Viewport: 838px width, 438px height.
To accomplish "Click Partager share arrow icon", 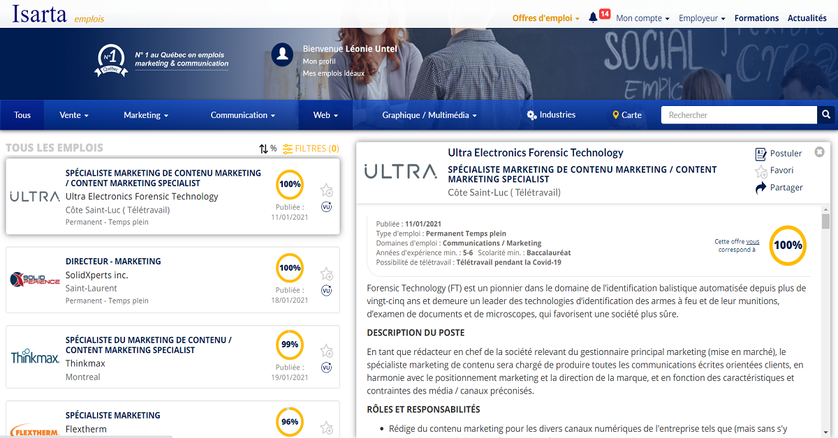I will 761,188.
